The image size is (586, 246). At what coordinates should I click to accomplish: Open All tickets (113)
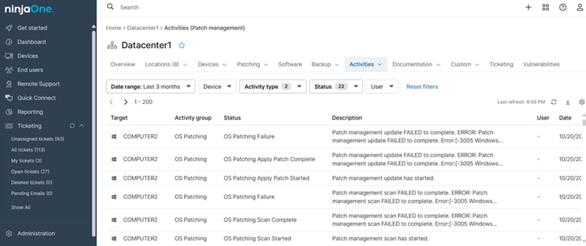point(28,150)
